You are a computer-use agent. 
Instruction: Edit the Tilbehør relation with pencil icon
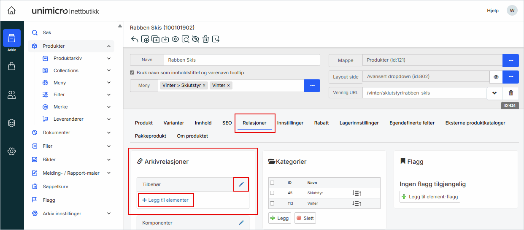point(241,184)
